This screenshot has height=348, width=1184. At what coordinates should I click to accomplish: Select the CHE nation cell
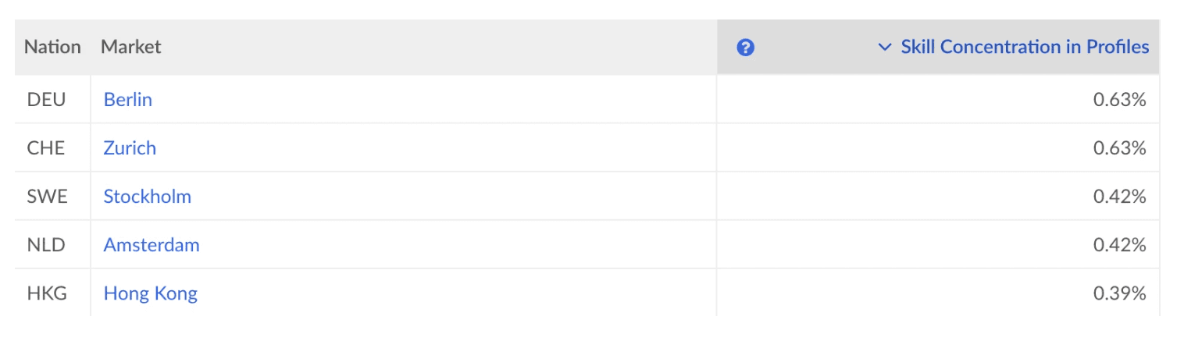tap(46, 148)
